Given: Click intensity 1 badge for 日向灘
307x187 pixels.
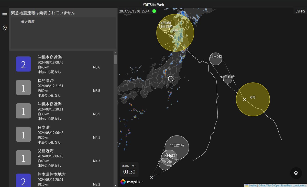Looking at the screenshot, I should pos(23,134).
